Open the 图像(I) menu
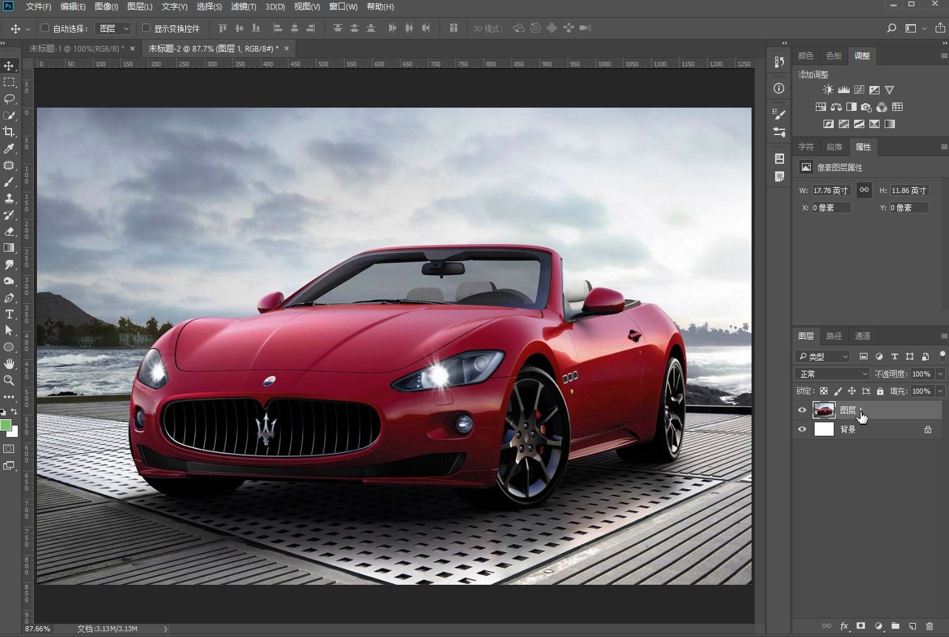949x637 pixels. point(106,6)
